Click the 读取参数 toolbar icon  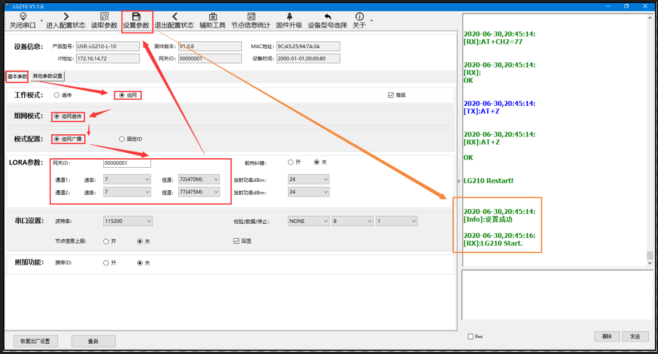coord(104,17)
